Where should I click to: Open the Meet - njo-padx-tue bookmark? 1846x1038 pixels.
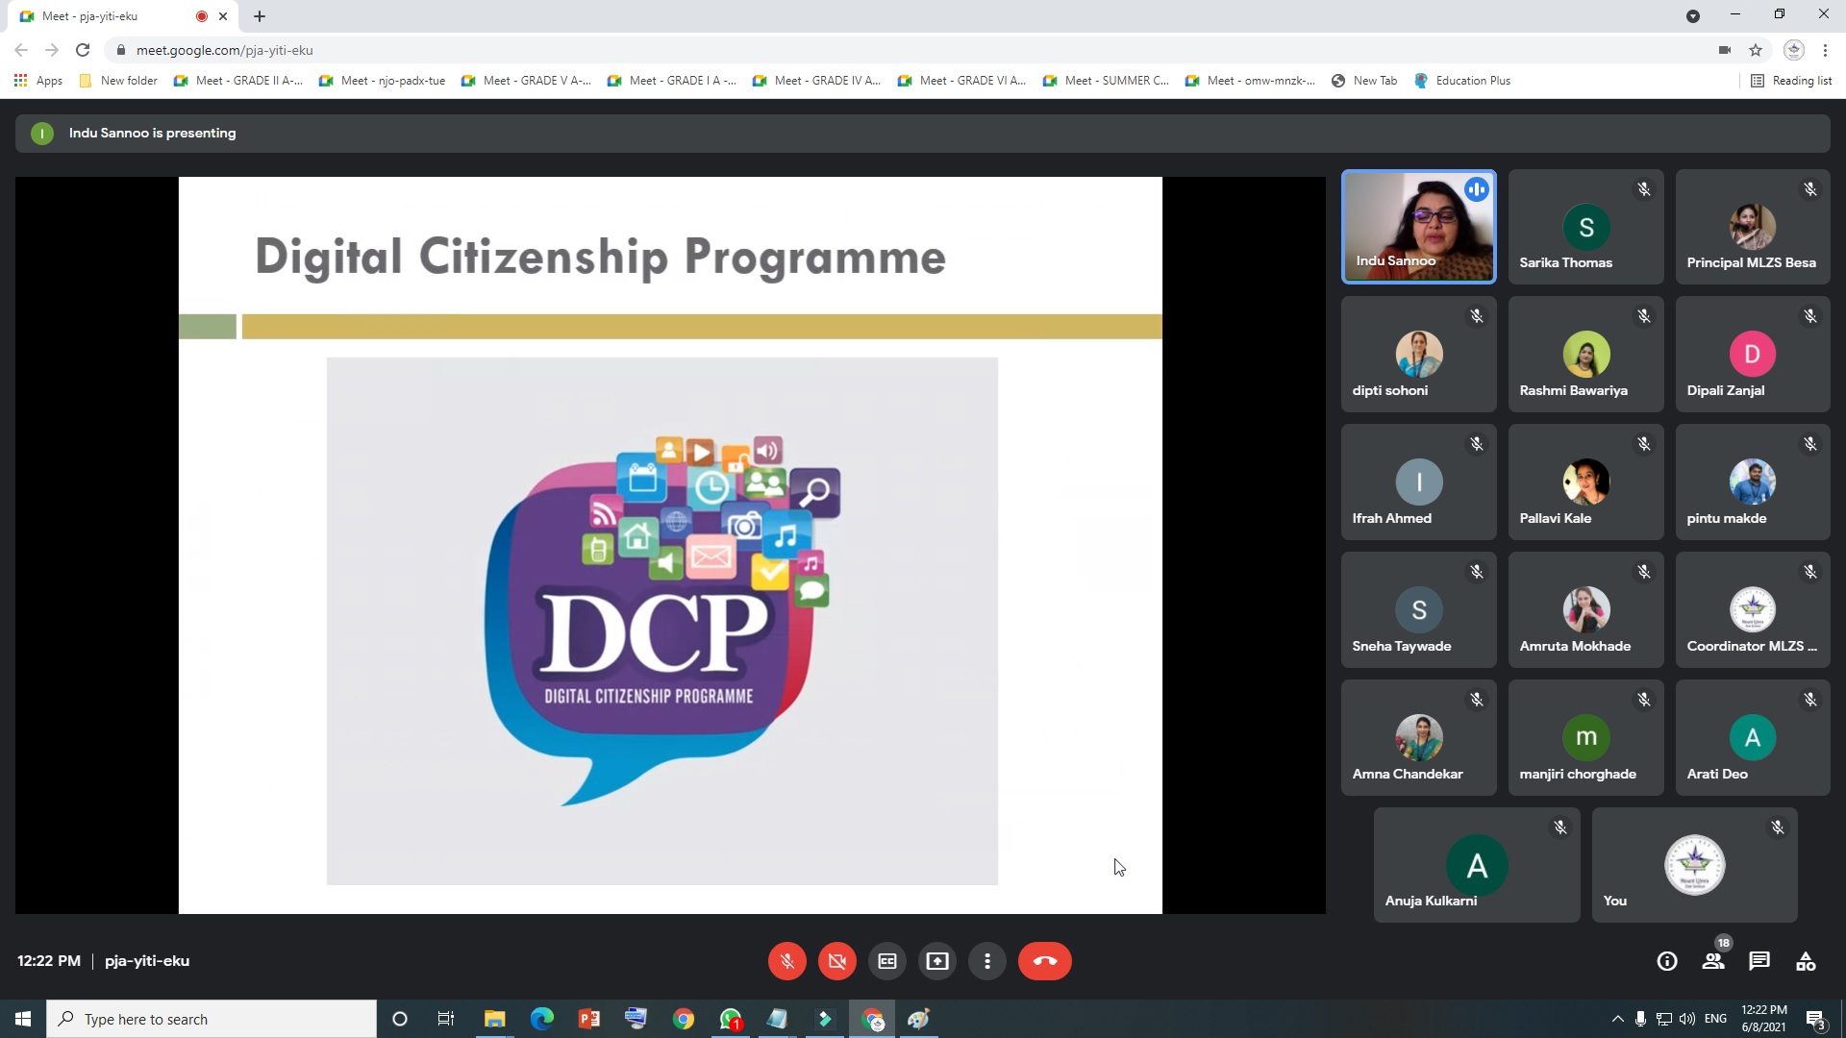coord(382,81)
